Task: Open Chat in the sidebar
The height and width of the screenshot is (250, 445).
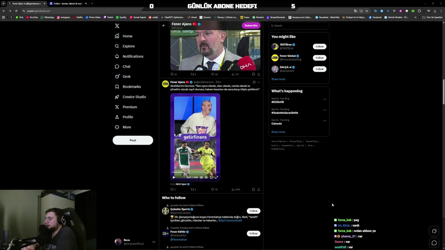Action: (x=122, y=66)
